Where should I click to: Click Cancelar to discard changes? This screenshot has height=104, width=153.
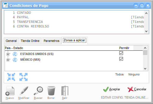[137, 89]
